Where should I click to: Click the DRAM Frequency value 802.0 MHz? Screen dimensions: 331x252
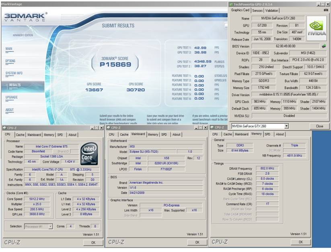click(267, 168)
